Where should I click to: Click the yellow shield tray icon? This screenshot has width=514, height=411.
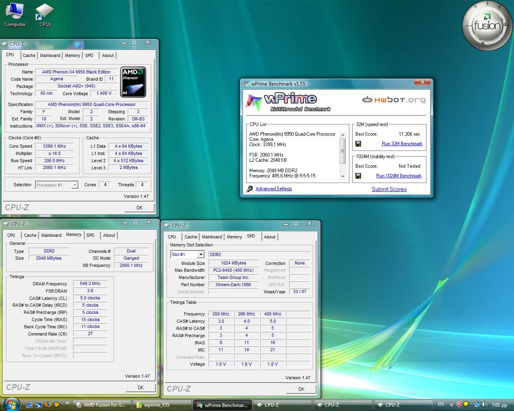click(466, 404)
